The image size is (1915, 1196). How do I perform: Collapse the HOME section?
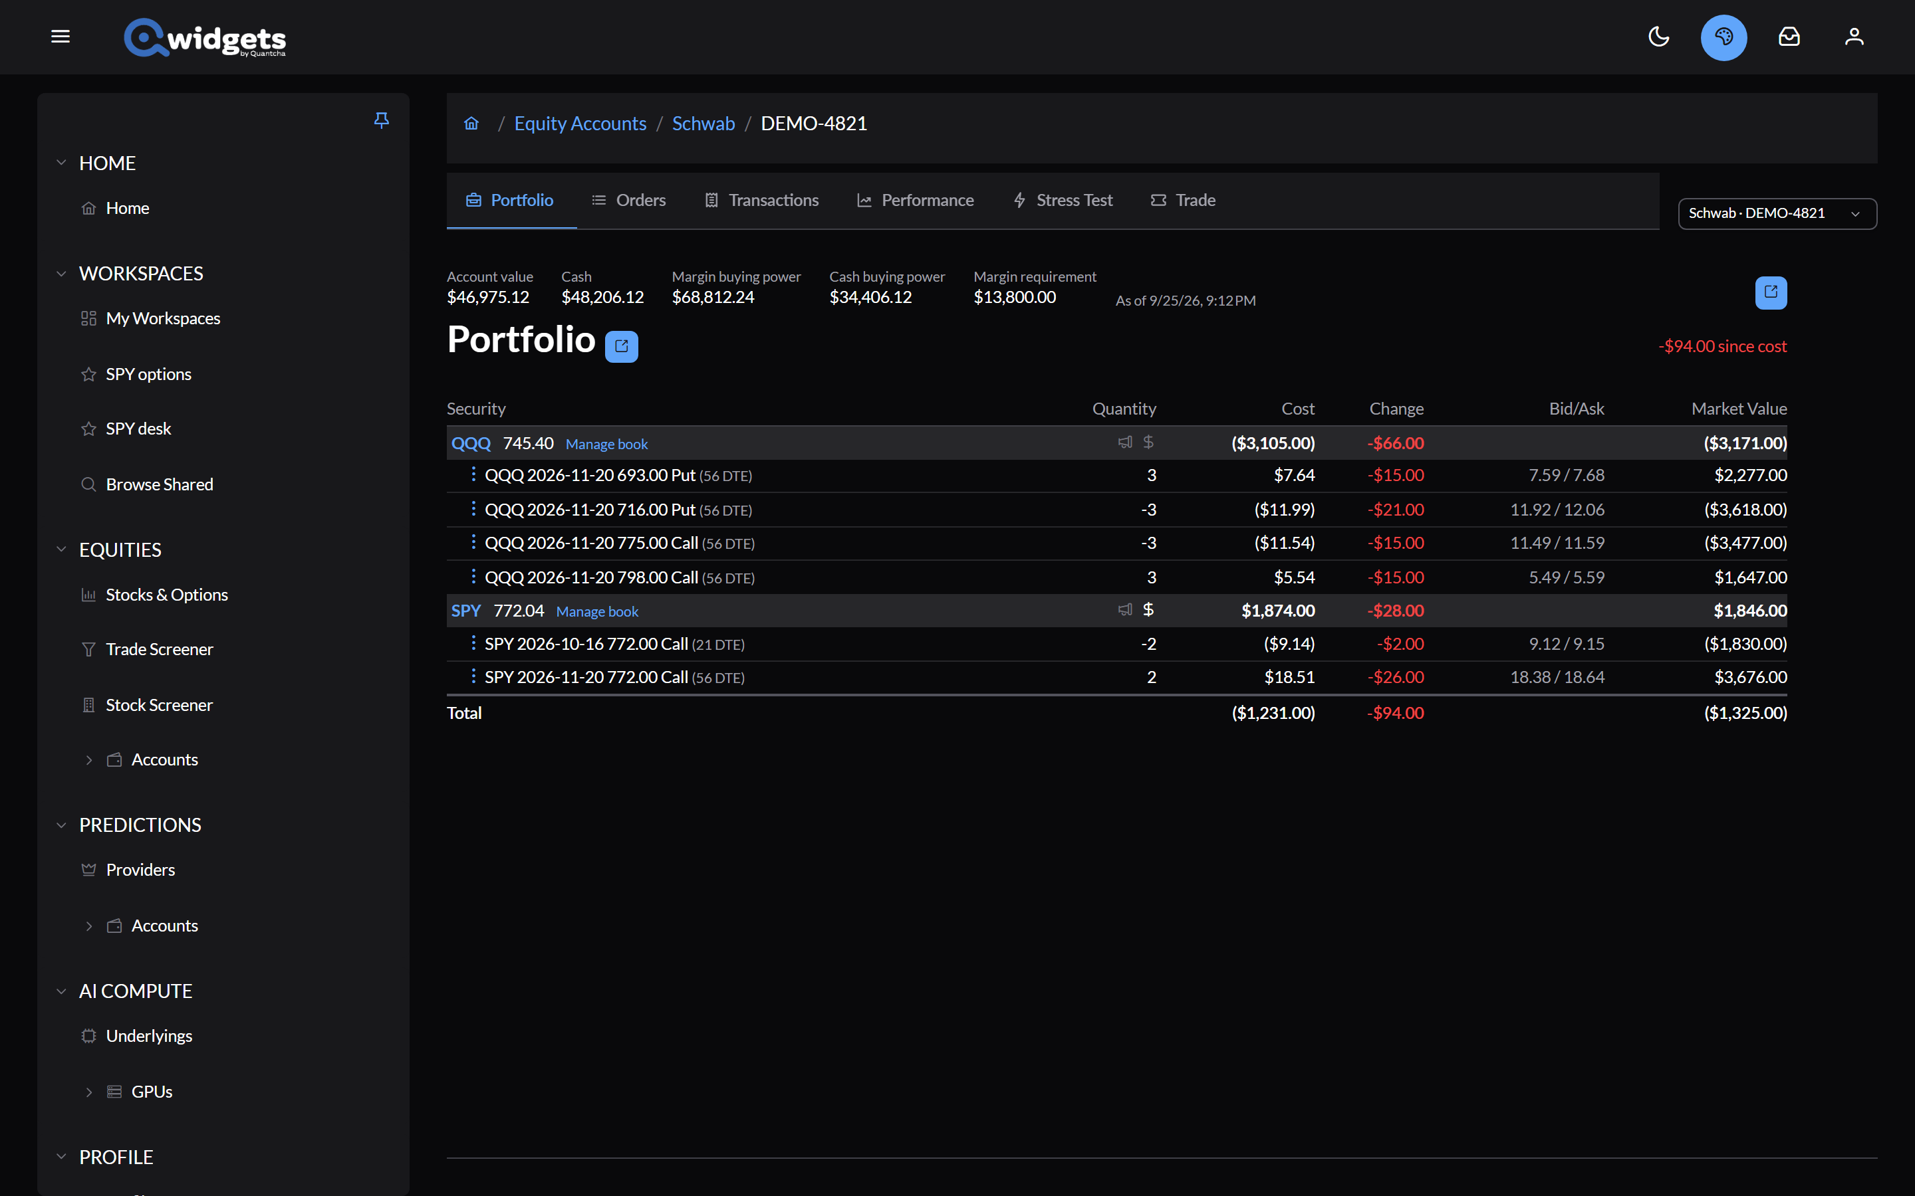(x=61, y=163)
